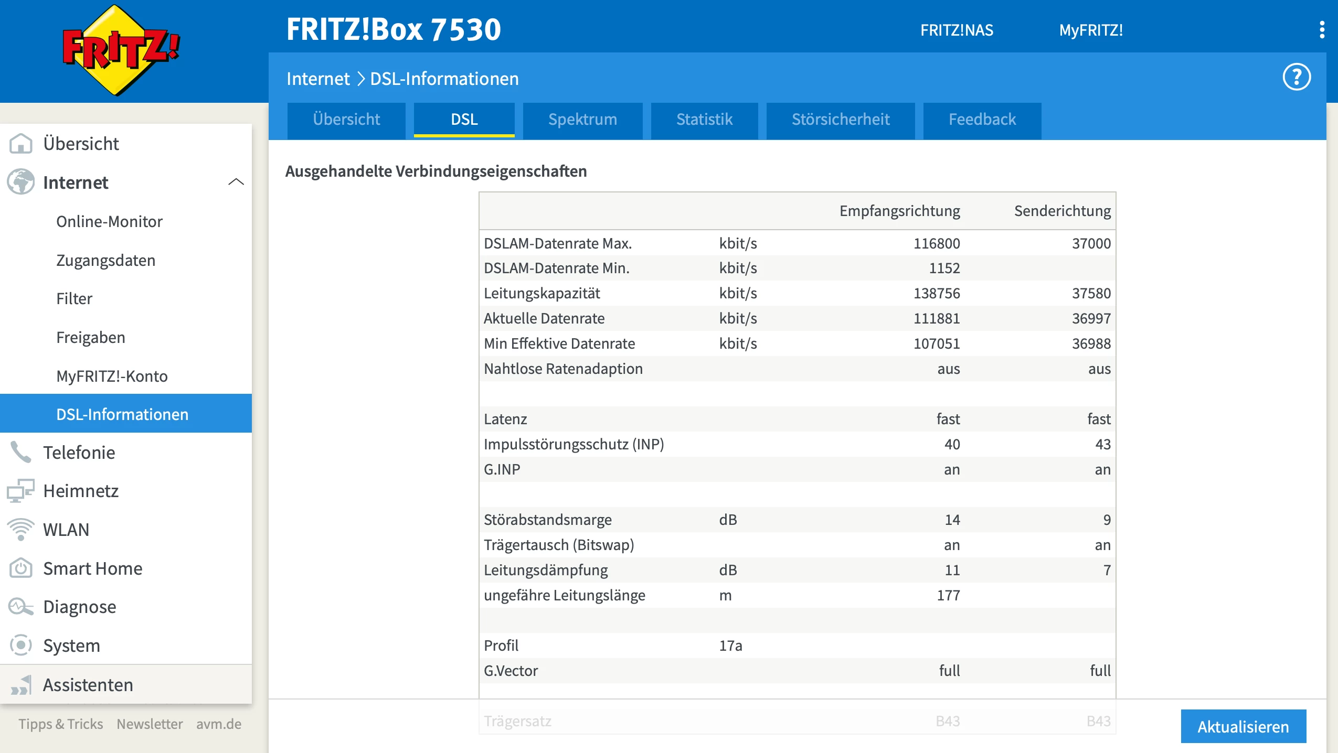Collapse the Internet menu chevron

(x=236, y=182)
